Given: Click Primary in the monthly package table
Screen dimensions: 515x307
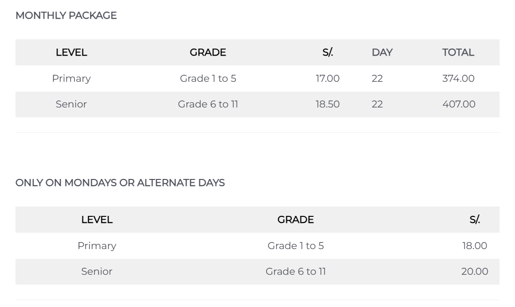Looking at the screenshot, I should pyautogui.click(x=71, y=79).
